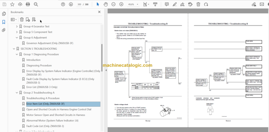Toggle the Bookmarks panel icon
Image resolution: width=269 pixels, height=132 pixels.
(4, 22)
